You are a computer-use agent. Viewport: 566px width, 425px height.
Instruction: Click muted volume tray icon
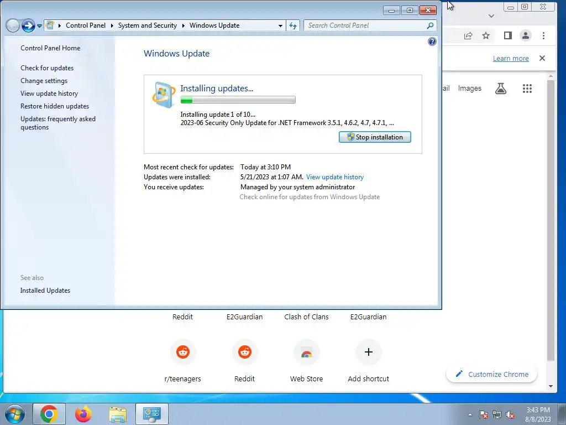click(x=510, y=415)
